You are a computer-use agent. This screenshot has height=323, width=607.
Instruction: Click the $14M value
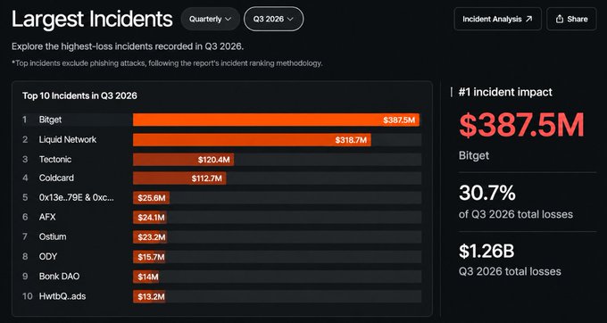pos(148,277)
